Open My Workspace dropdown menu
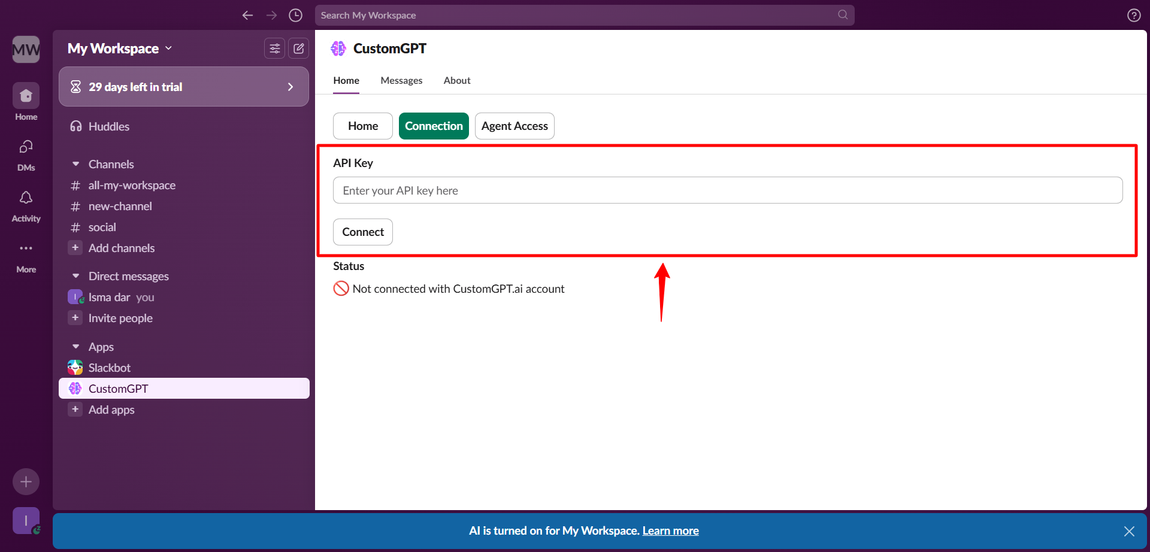Image resolution: width=1150 pixels, height=552 pixels. [x=120, y=48]
